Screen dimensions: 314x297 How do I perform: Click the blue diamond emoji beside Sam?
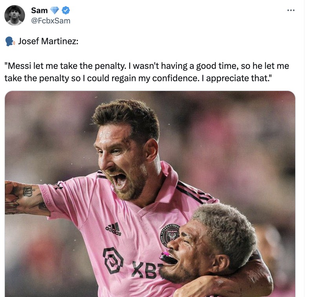[x=53, y=11]
